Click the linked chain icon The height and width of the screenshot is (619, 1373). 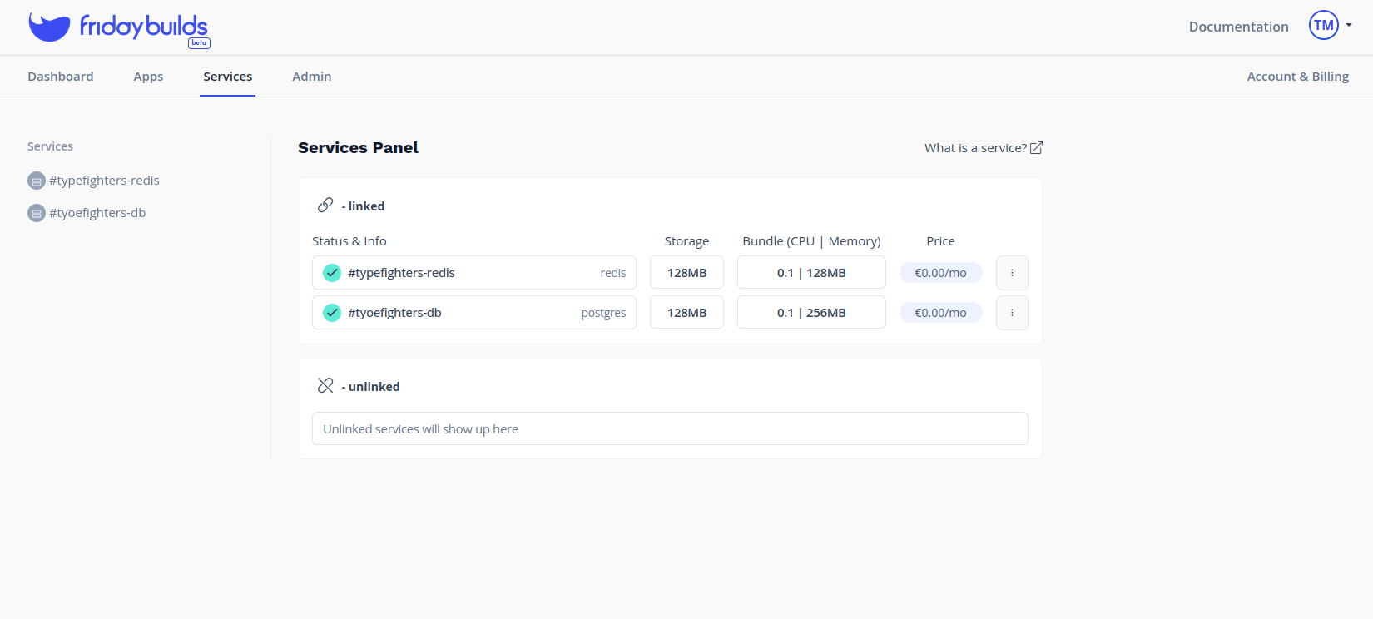coord(325,206)
